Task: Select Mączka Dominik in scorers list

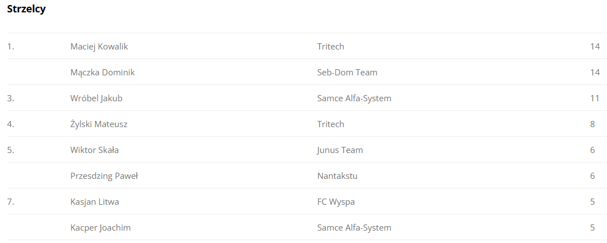Action: point(102,73)
